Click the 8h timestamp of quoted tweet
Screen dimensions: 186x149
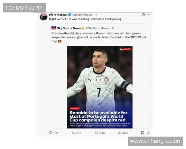[114, 28]
